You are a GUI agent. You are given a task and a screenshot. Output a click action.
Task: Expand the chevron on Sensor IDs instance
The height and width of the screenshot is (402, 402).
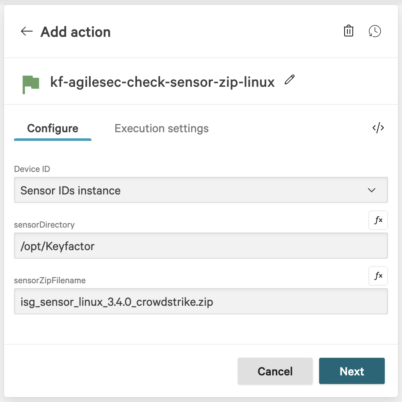(x=372, y=190)
